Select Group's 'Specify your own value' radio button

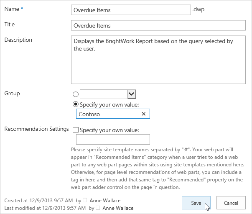click(76, 104)
